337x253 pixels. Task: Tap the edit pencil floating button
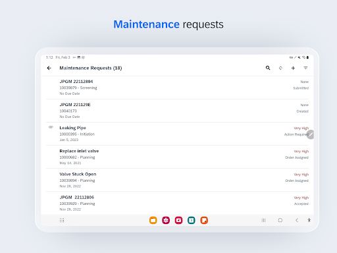311,134
